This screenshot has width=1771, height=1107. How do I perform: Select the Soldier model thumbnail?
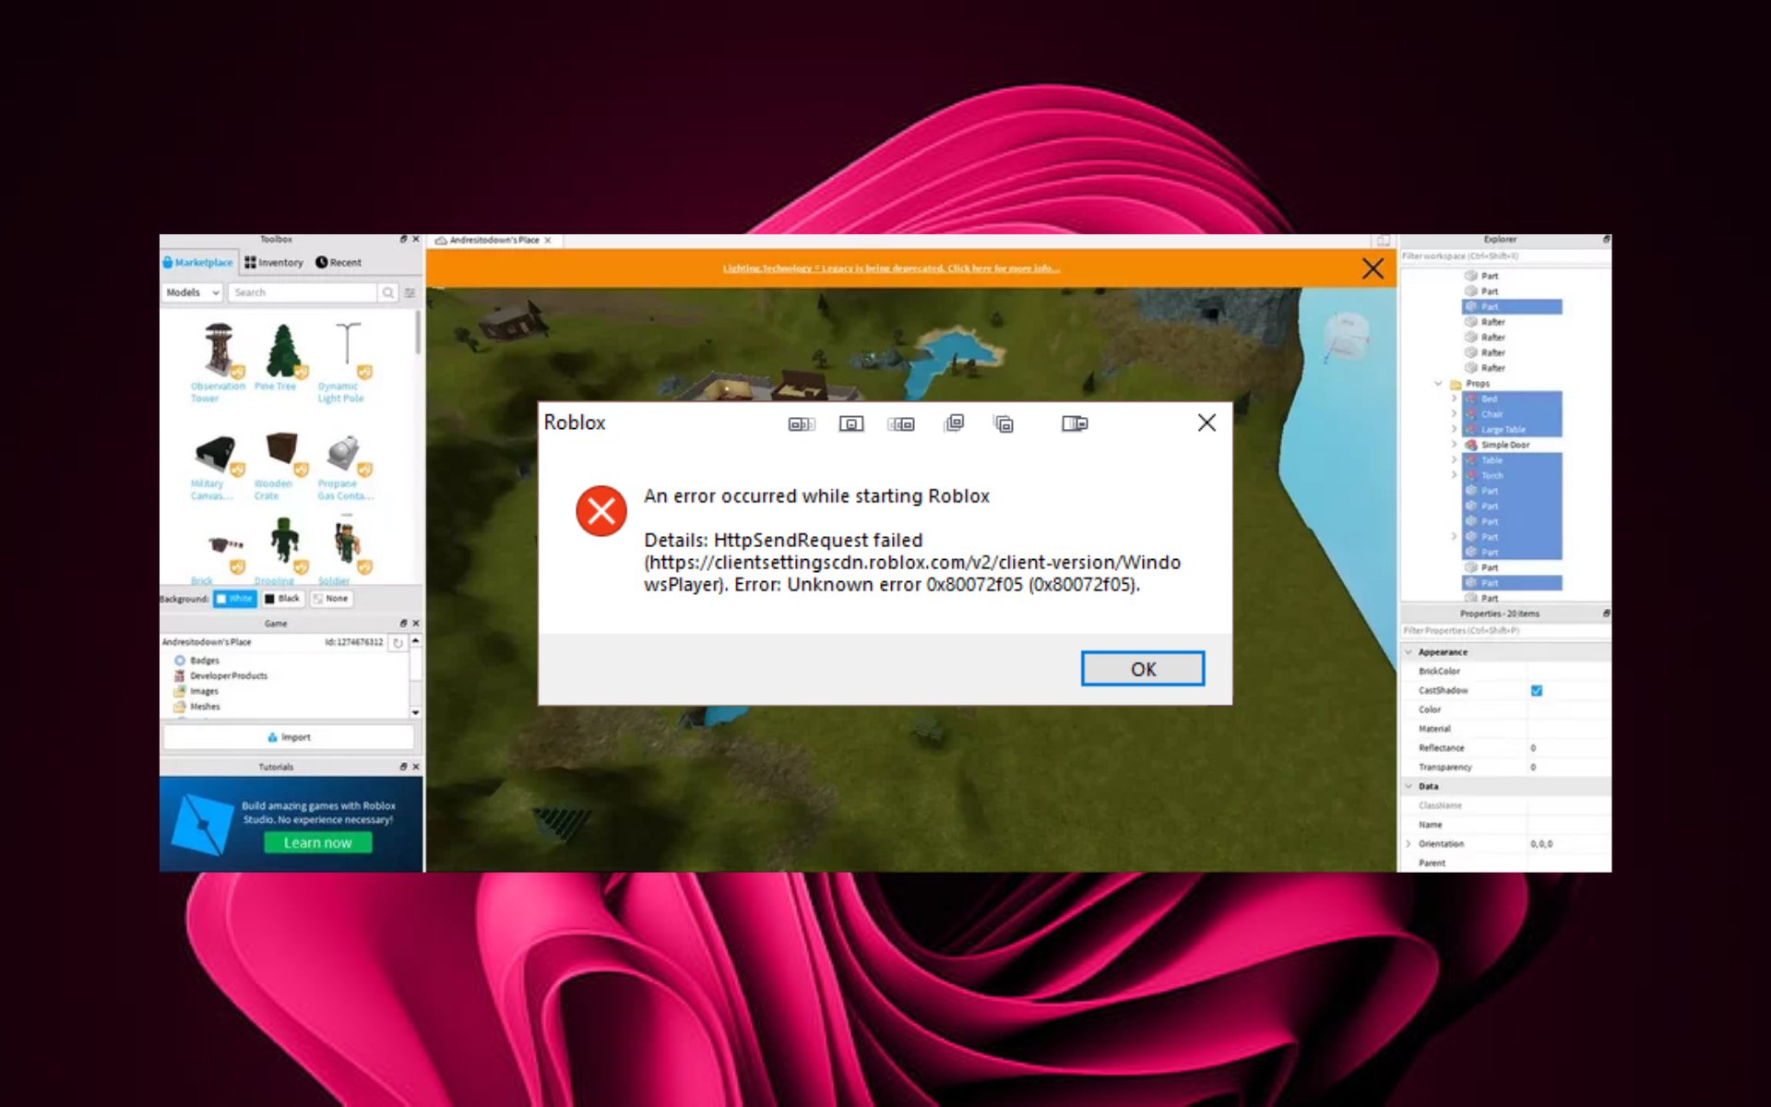pyautogui.click(x=346, y=544)
